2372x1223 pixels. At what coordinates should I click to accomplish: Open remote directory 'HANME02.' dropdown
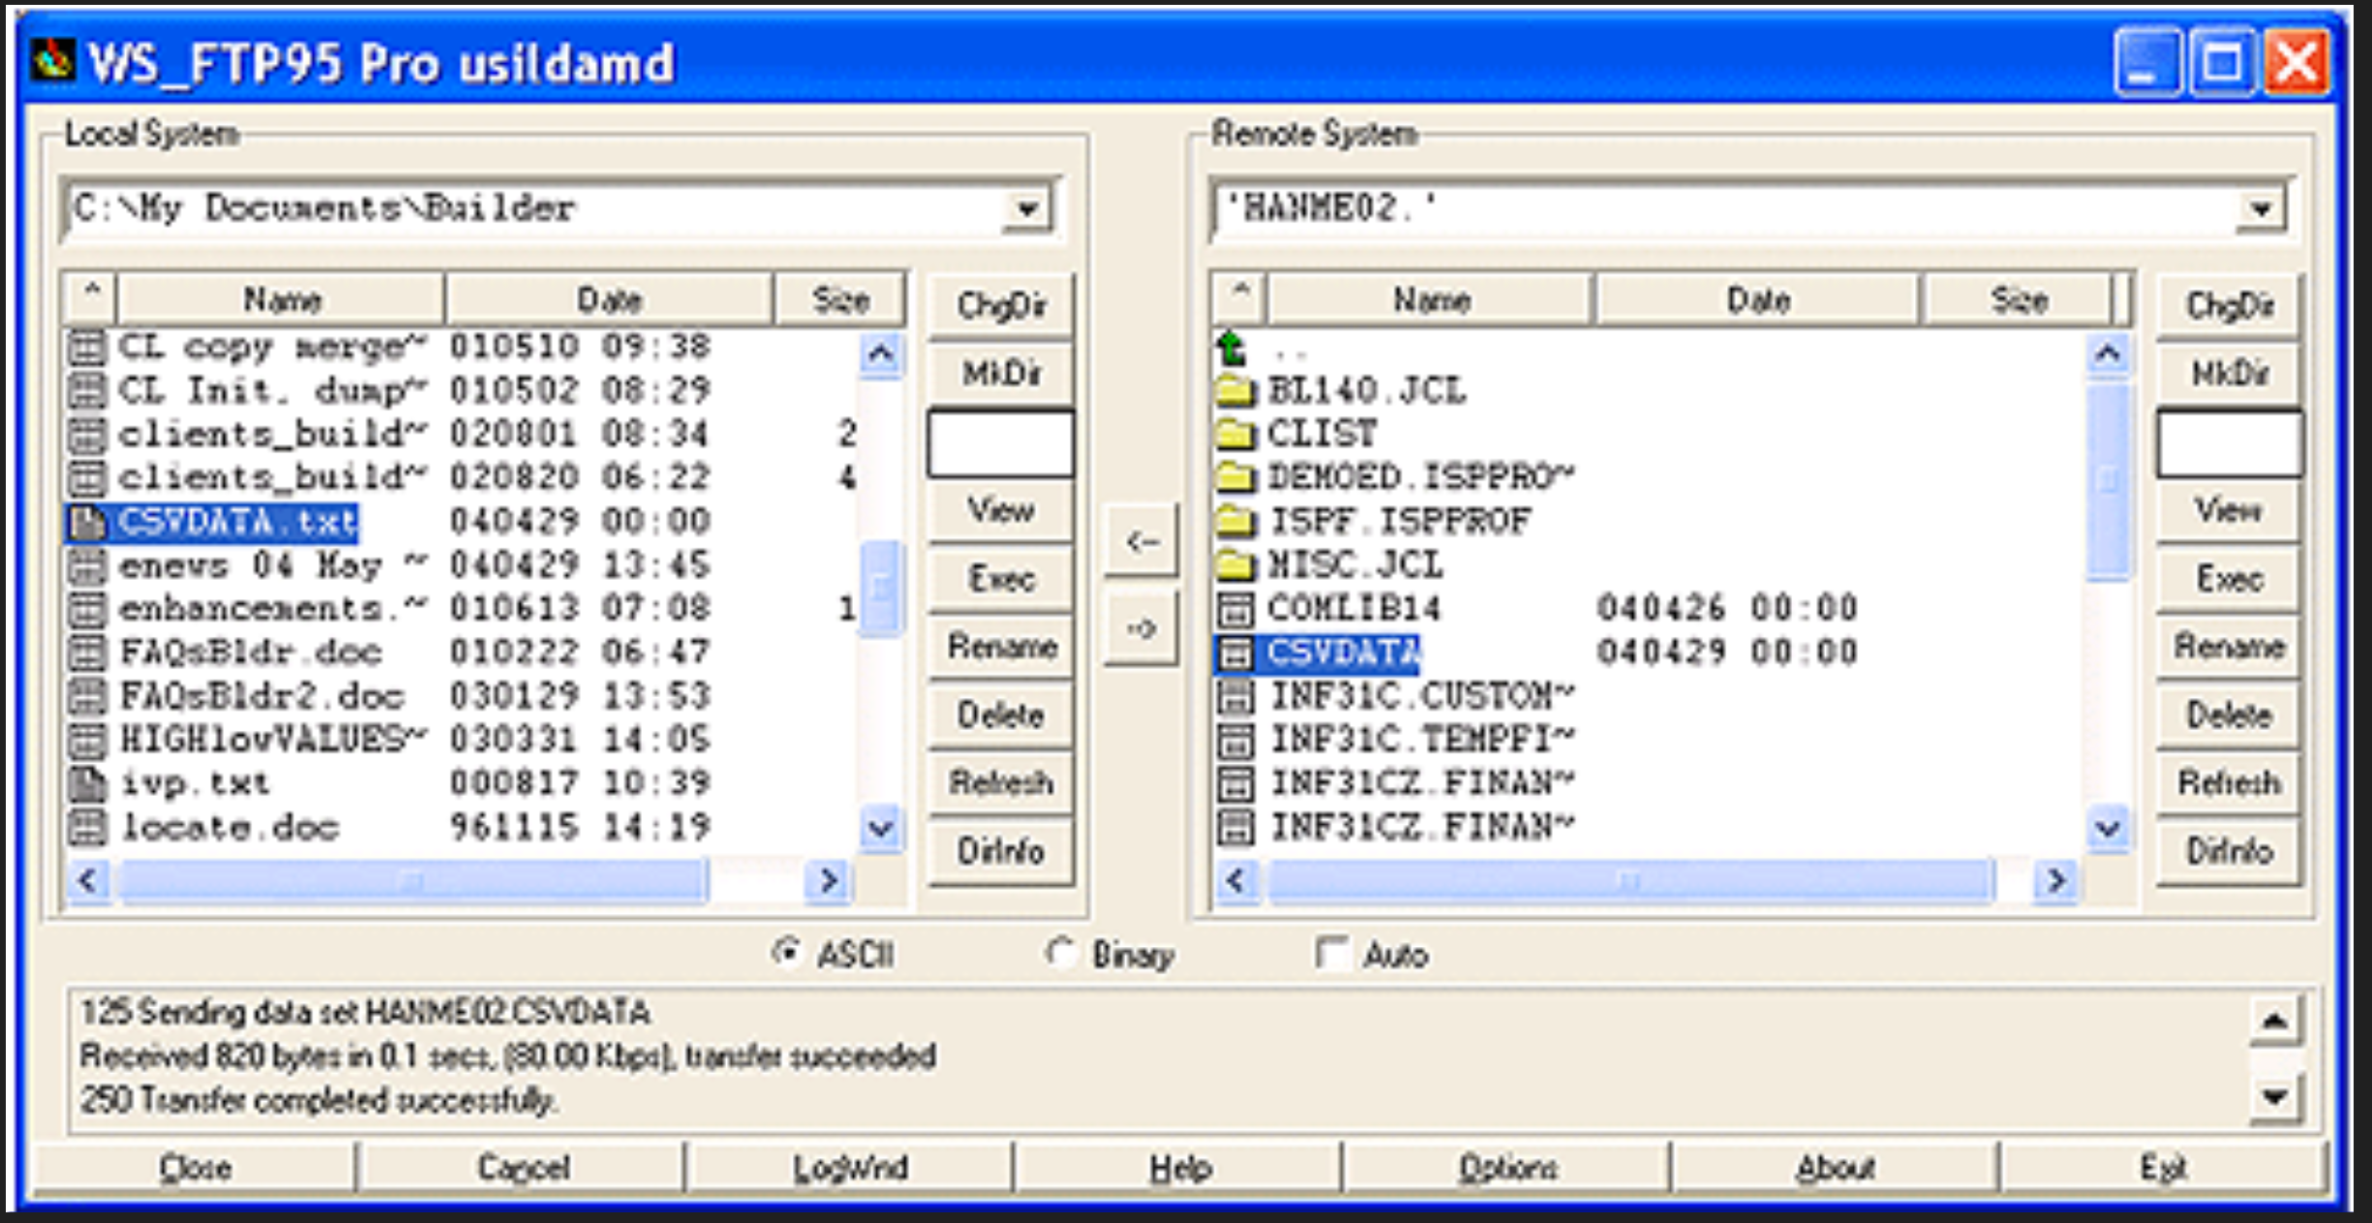[2261, 208]
